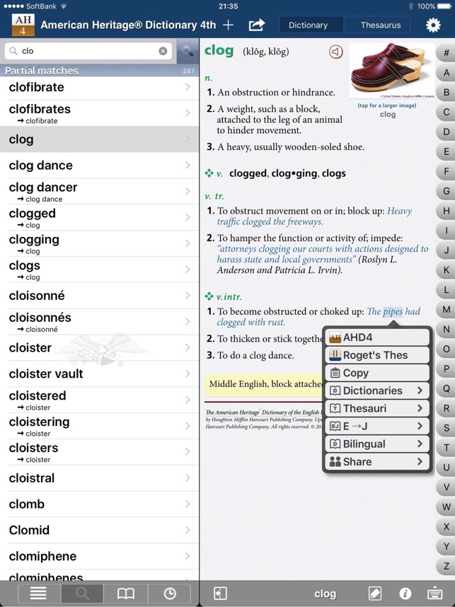Select cloistering in the list
The image size is (455, 607).
99,426
